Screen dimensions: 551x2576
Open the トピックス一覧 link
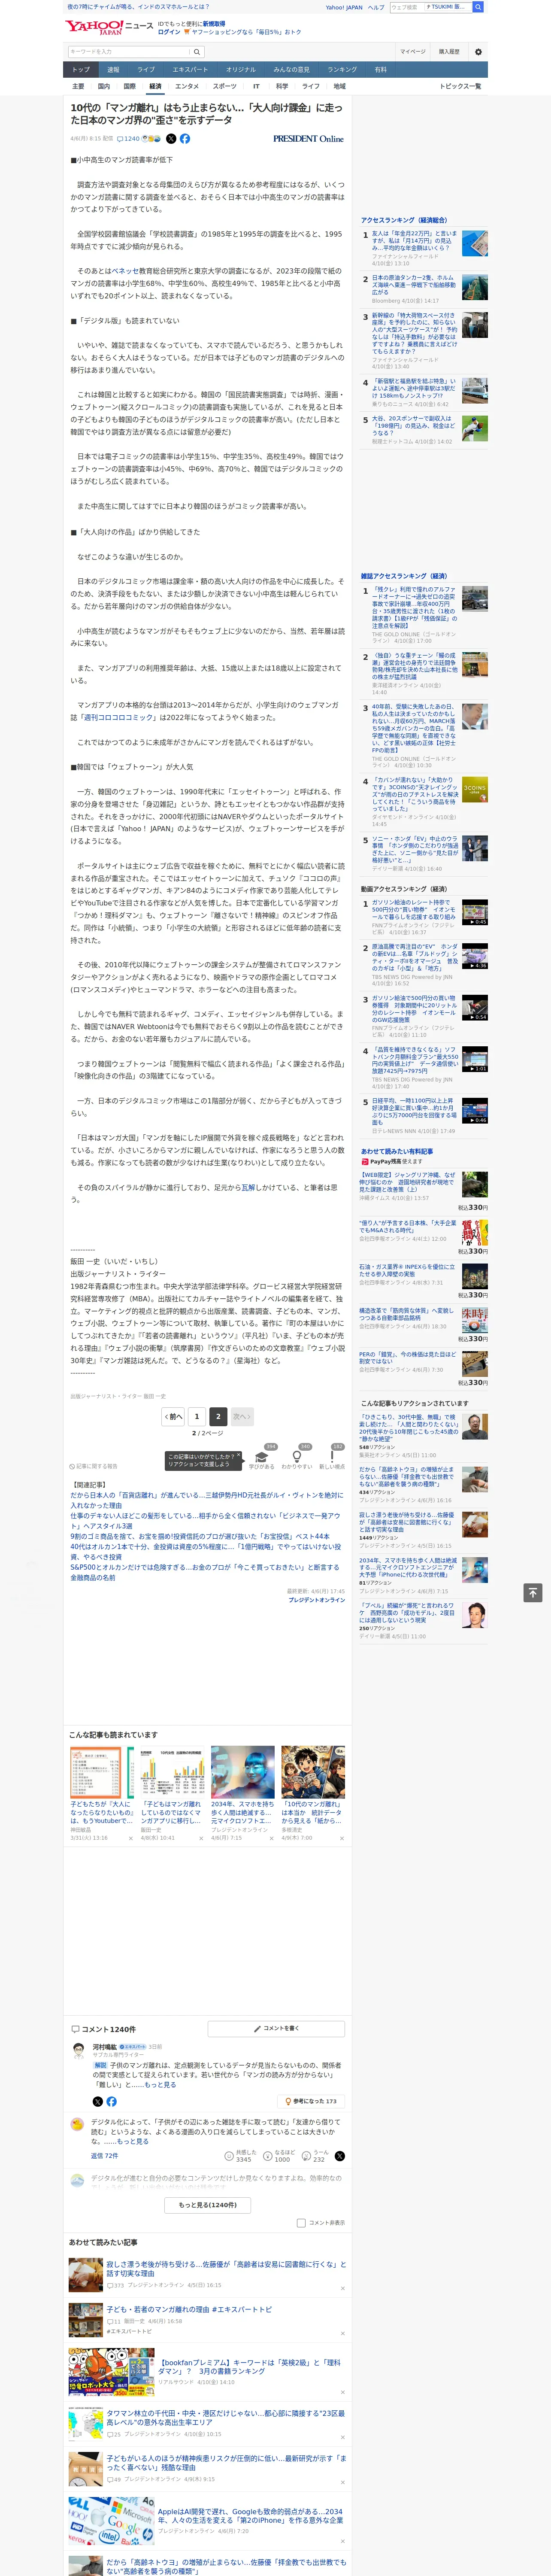click(x=460, y=87)
